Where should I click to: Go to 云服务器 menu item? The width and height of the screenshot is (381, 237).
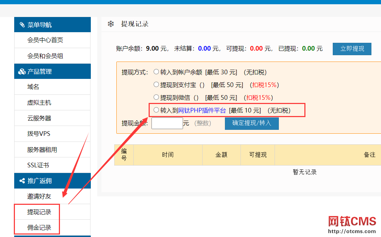39,118
